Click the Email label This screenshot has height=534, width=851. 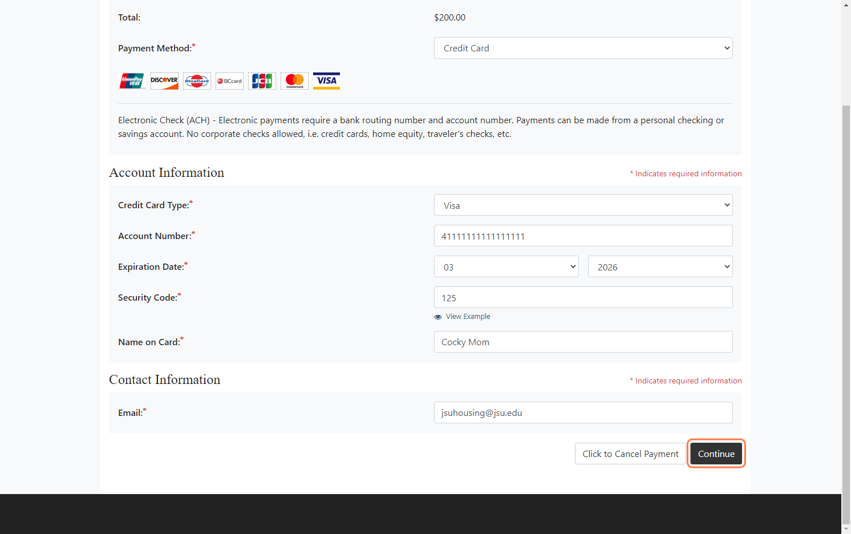[132, 412]
